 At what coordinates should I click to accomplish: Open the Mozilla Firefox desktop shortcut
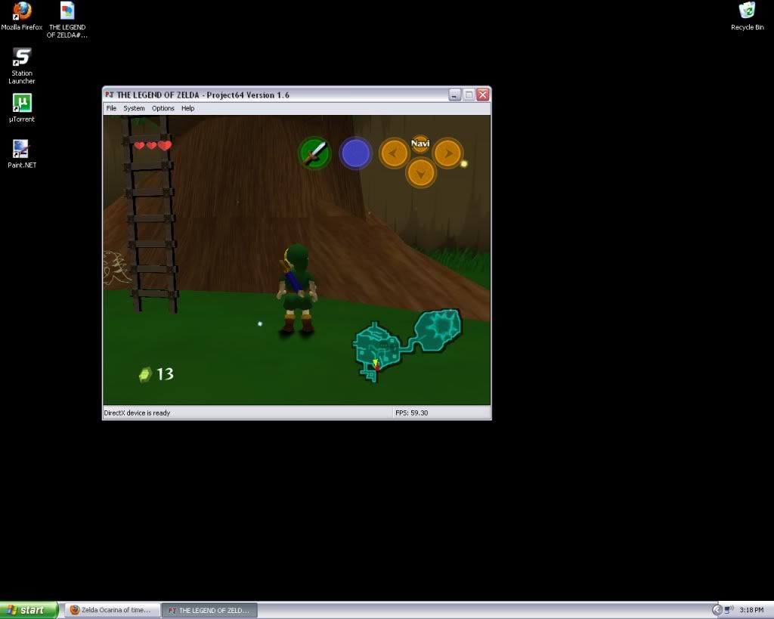pyautogui.click(x=22, y=17)
